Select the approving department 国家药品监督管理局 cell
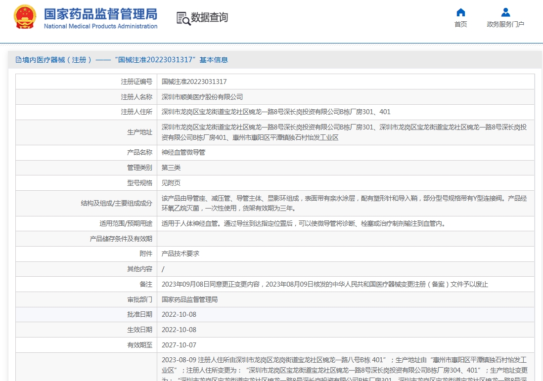This screenshot has width=543, height=381. tap(189, 299)
